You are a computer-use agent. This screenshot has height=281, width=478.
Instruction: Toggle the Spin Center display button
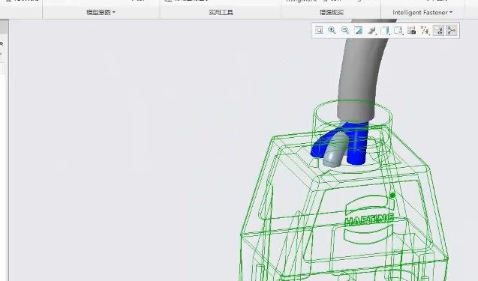452,31
